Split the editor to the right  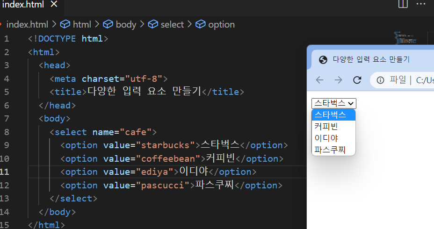click(x=403, y=4)
